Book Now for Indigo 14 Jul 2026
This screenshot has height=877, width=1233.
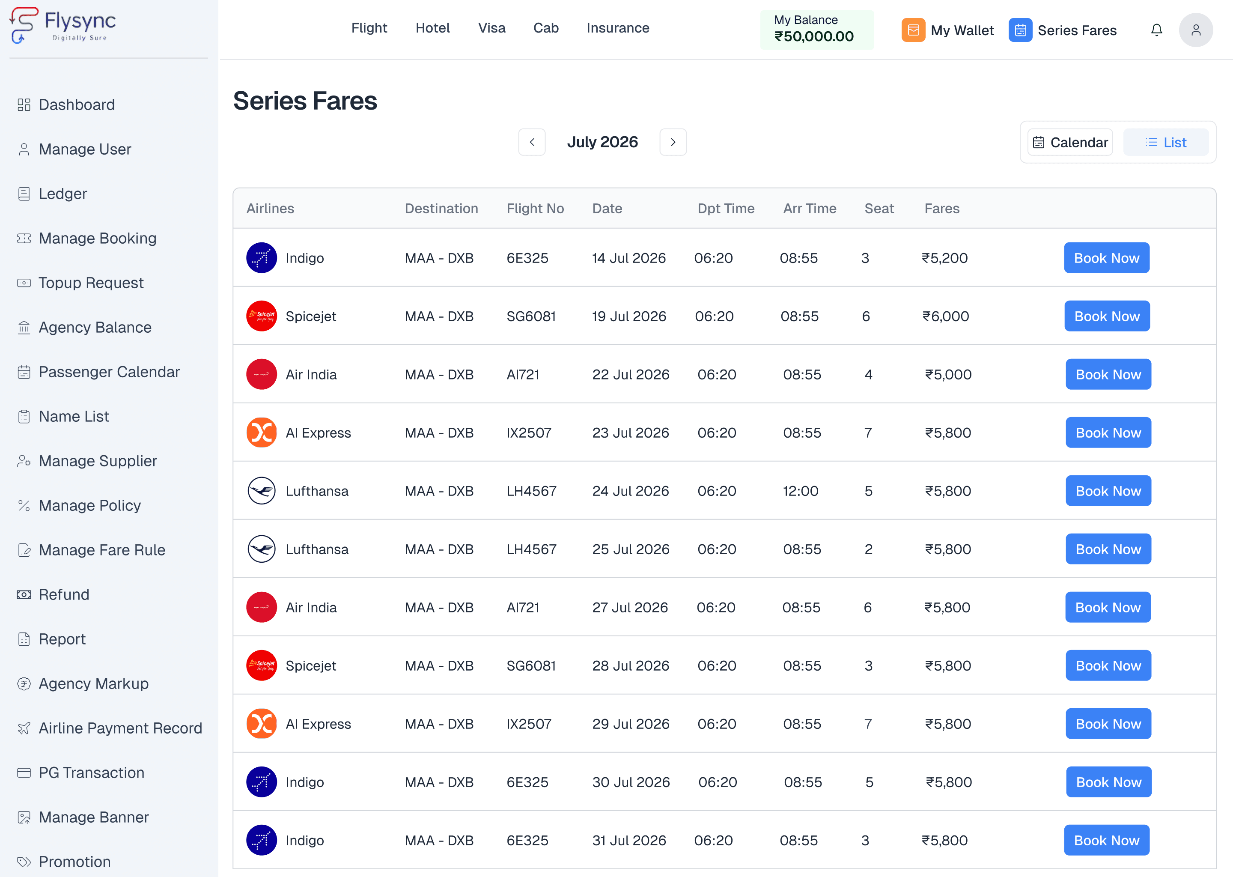tap(1107, 258)
